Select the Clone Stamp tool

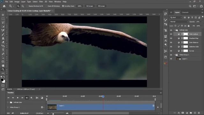click(x=3, y=38)
